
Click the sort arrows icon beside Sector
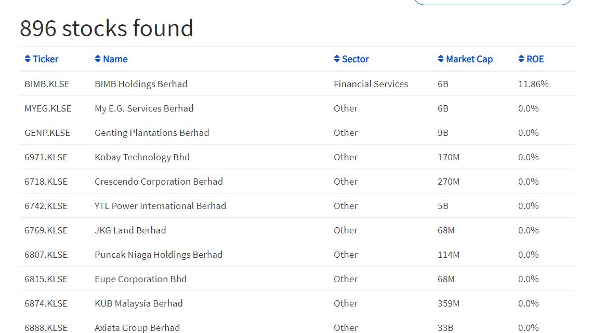click(337, 59)
